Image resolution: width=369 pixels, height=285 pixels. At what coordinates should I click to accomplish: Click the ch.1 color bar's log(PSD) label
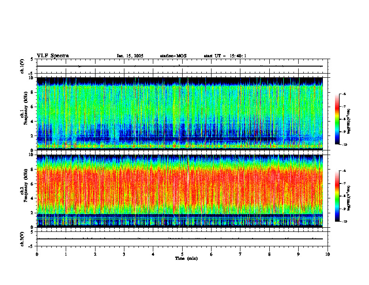(x=349, y=121)
